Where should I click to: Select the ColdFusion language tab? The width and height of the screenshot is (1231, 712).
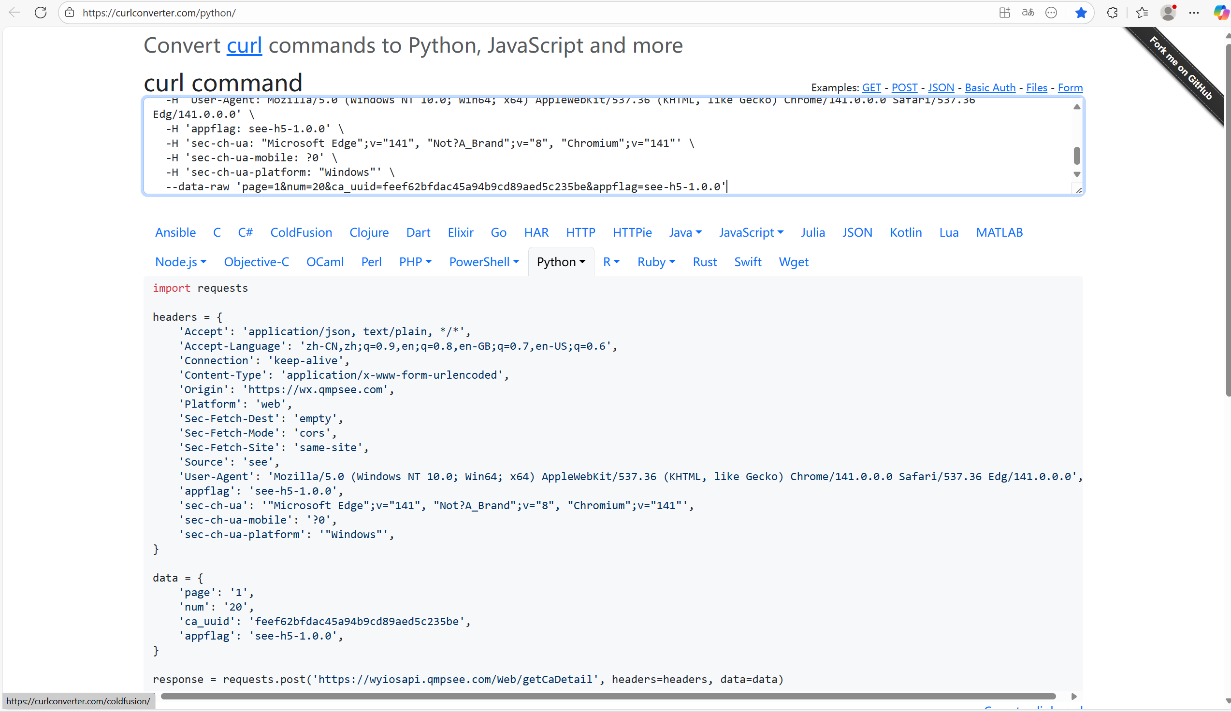click(x=301, y=232)
